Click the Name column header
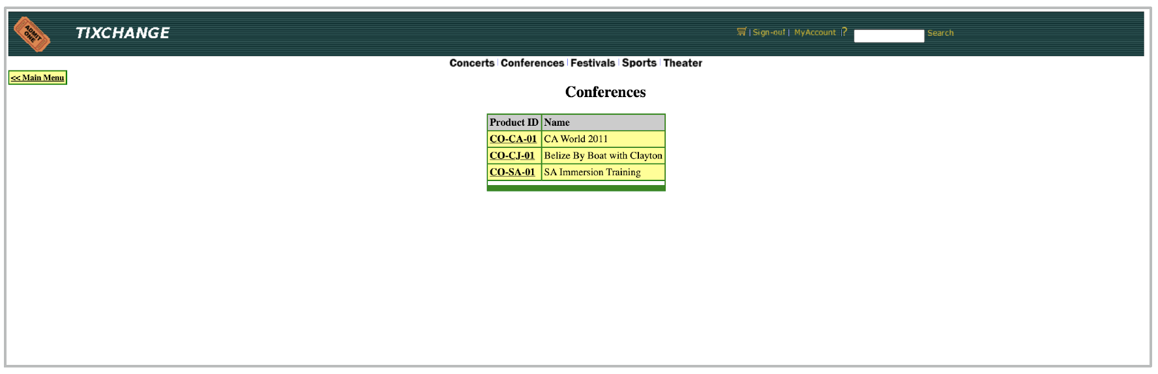Screen dimensions: 1158x374 pyautogui.click(x=603, y=122)
